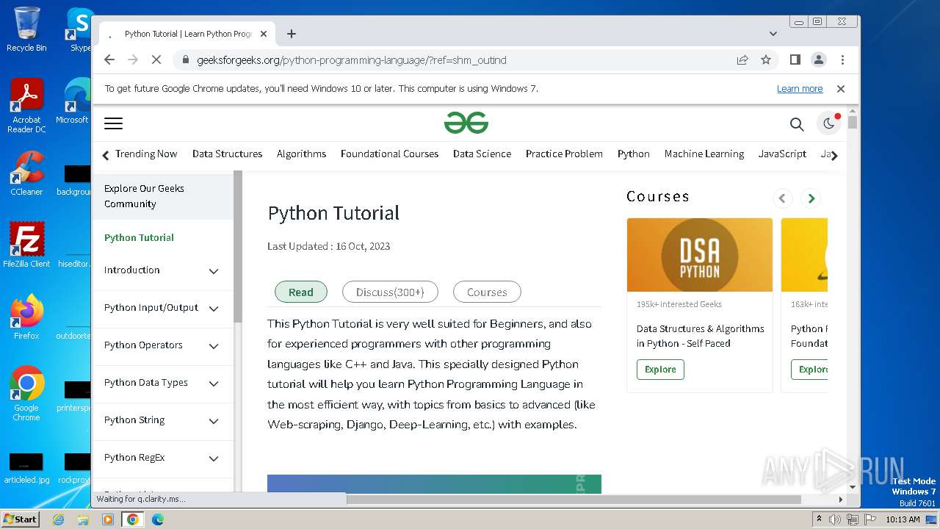Explore Data Structures & Algorithms in Python course
Image resolution: width=940 pixels, height=529 pixels.
click(660, 370)
